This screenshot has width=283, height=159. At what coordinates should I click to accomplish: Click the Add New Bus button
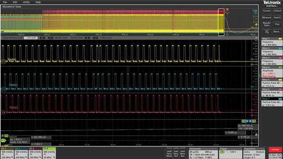183,153
